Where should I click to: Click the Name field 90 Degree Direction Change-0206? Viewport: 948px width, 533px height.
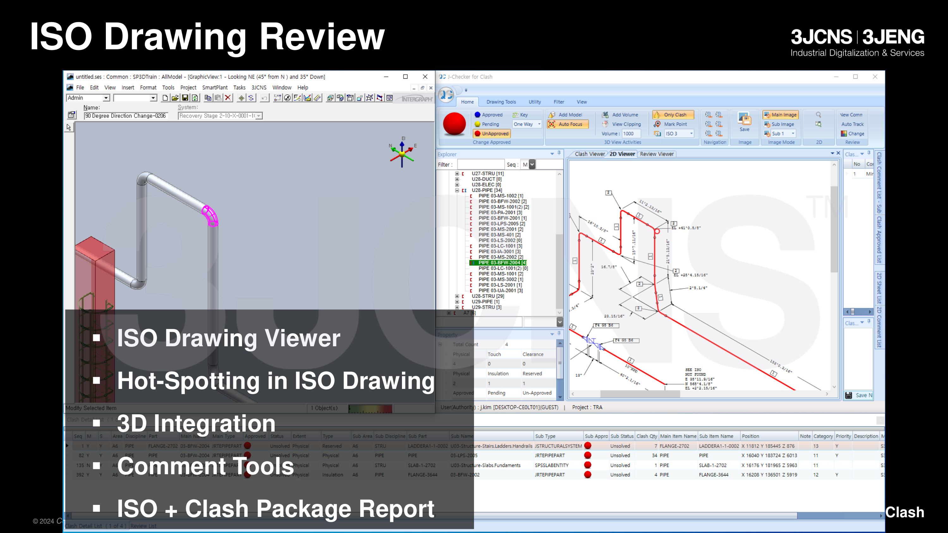pos(126,116)
